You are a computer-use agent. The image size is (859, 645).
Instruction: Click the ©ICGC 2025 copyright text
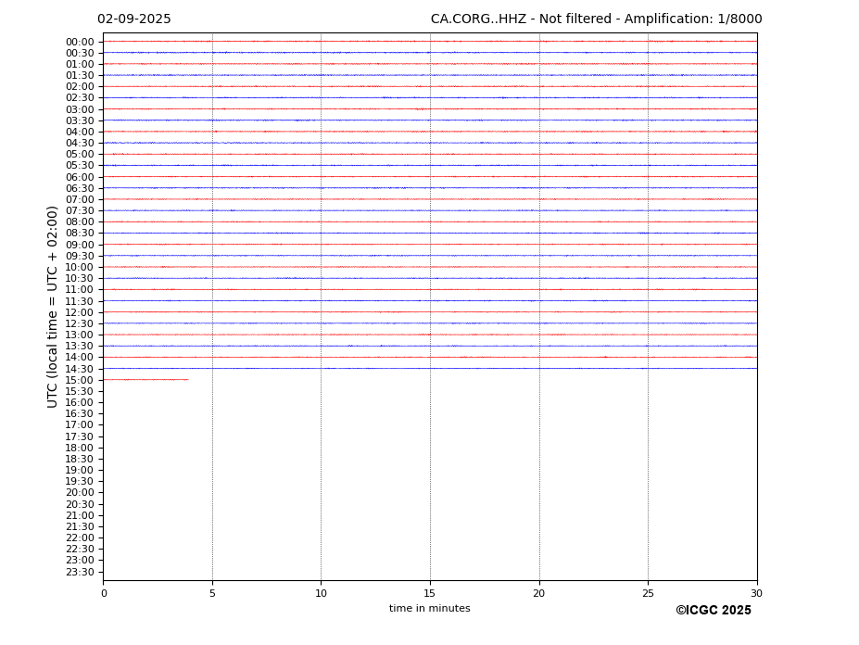coord(714,611)
